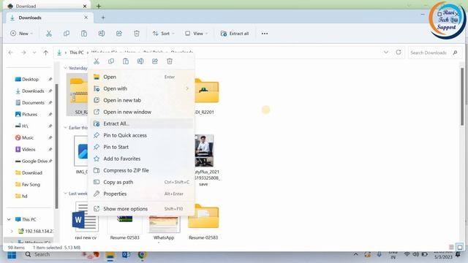Click the Delete trash icon in the main toolbar

[137, 34]
